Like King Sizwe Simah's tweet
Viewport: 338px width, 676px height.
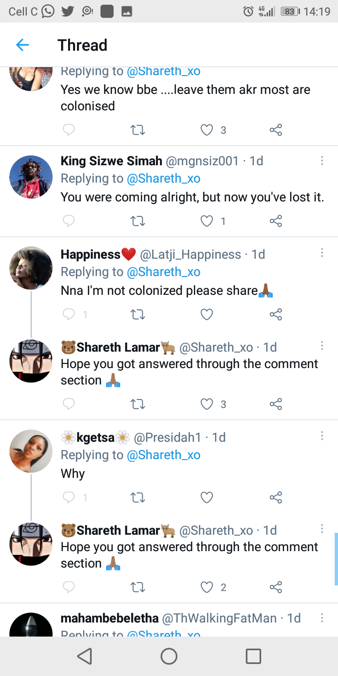tap(207, 221)
